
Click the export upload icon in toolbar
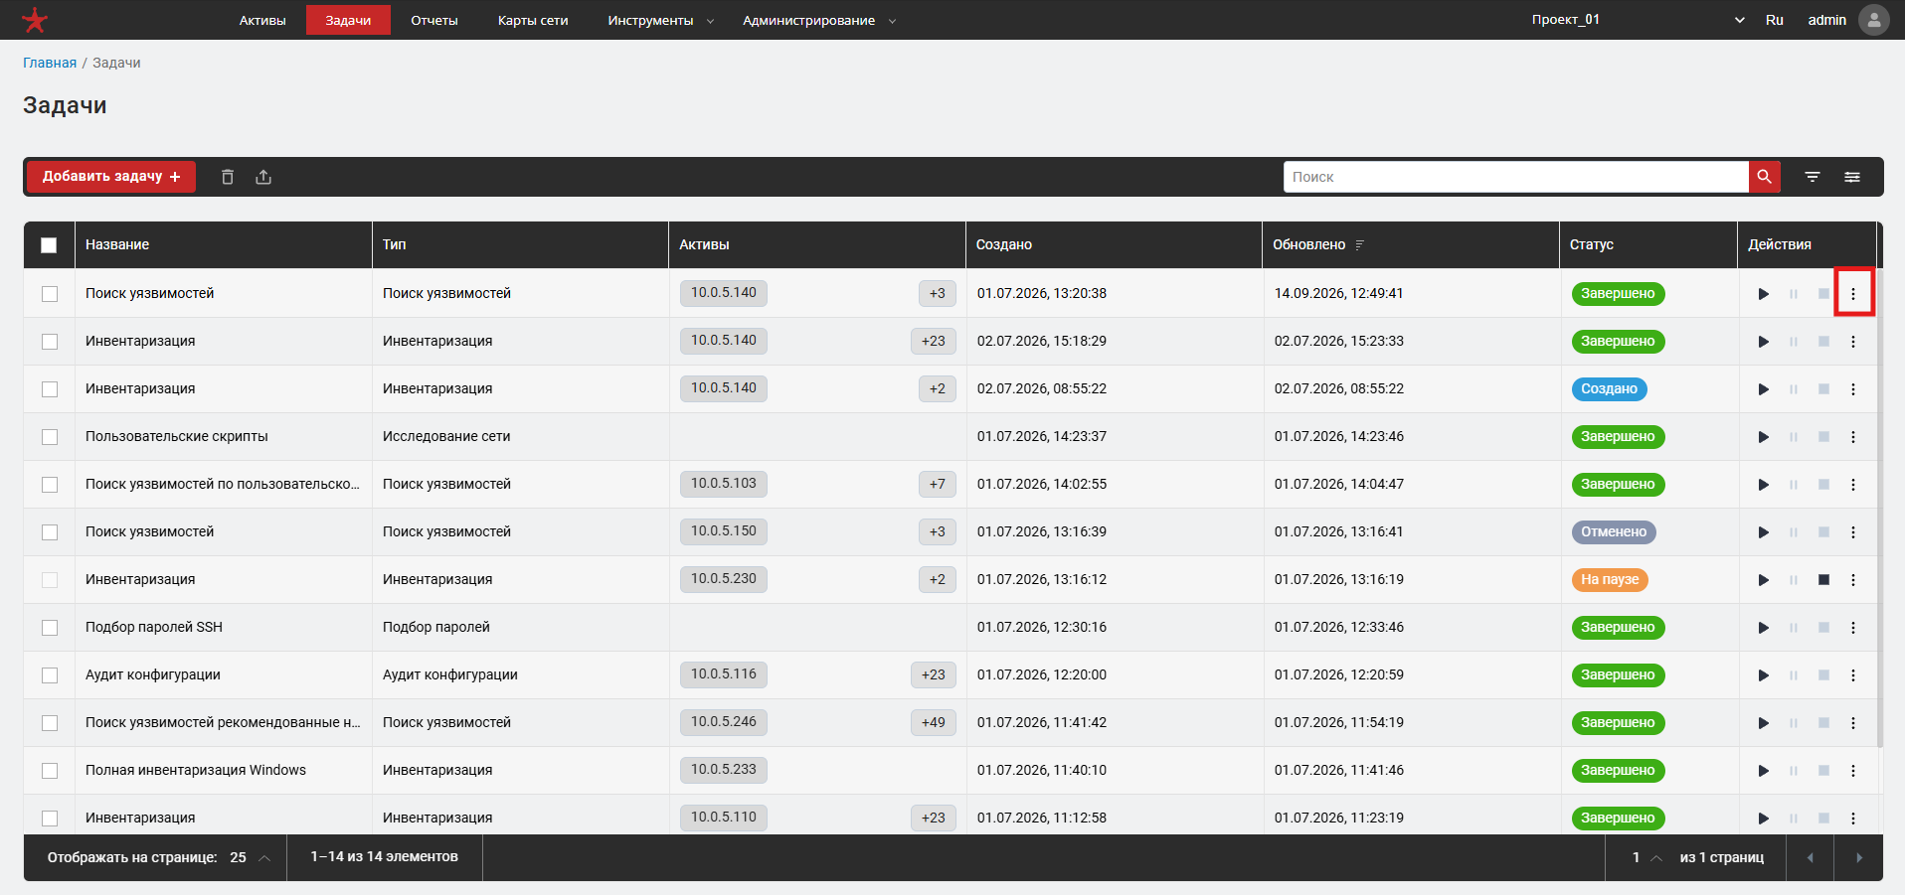pyautogui.click(x=263, y=177)
